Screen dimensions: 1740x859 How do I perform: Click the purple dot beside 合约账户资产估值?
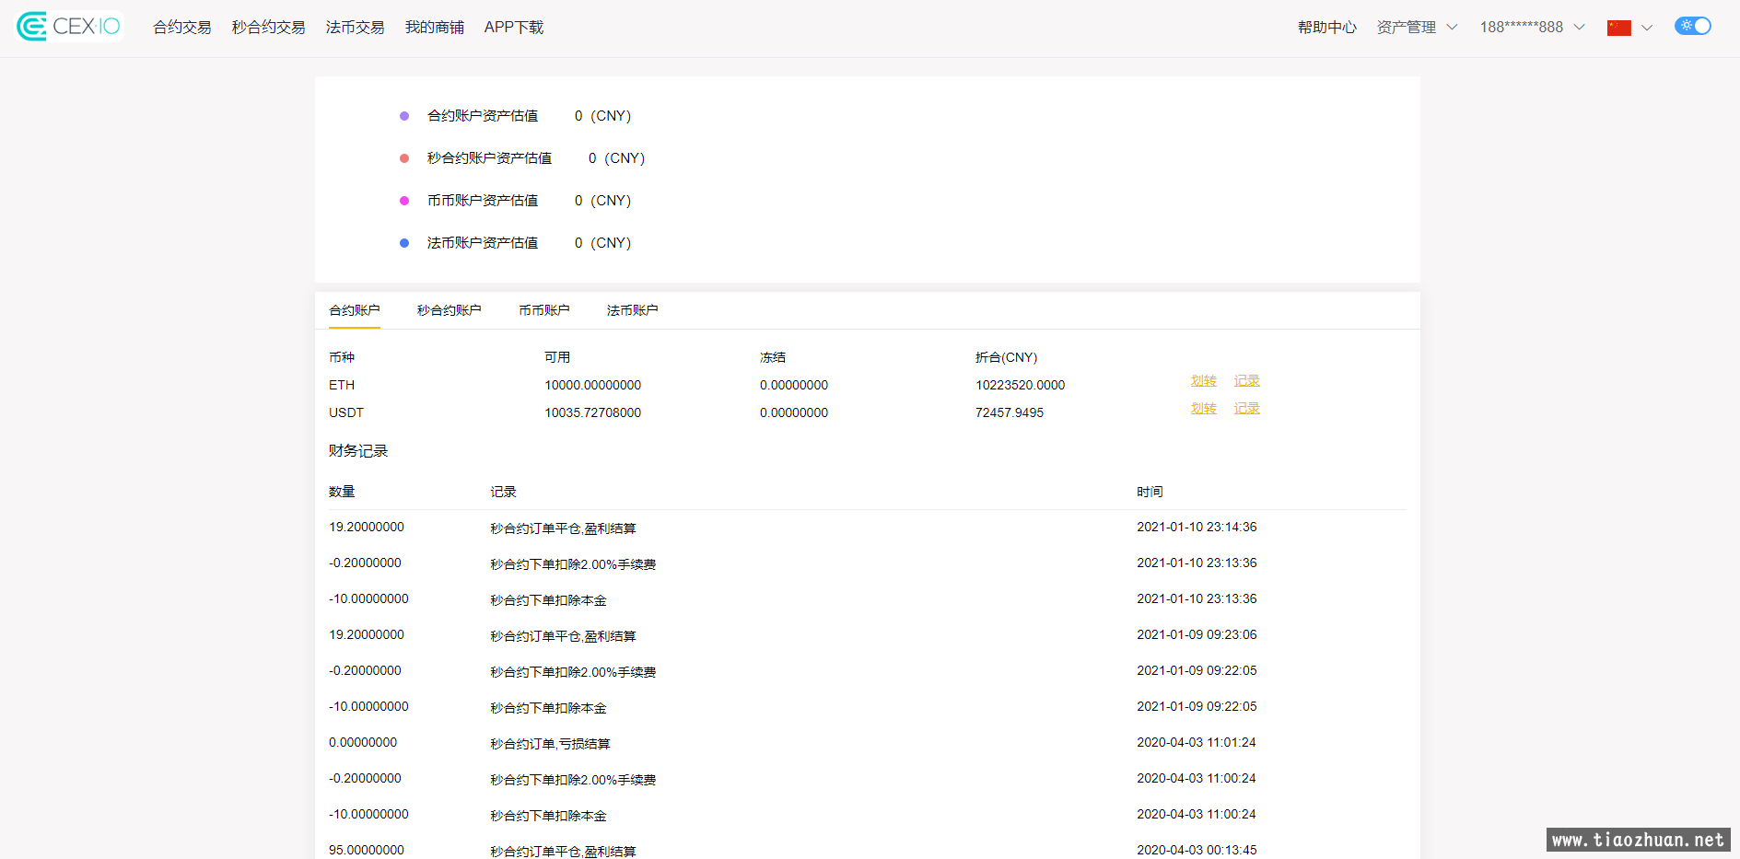404,116
